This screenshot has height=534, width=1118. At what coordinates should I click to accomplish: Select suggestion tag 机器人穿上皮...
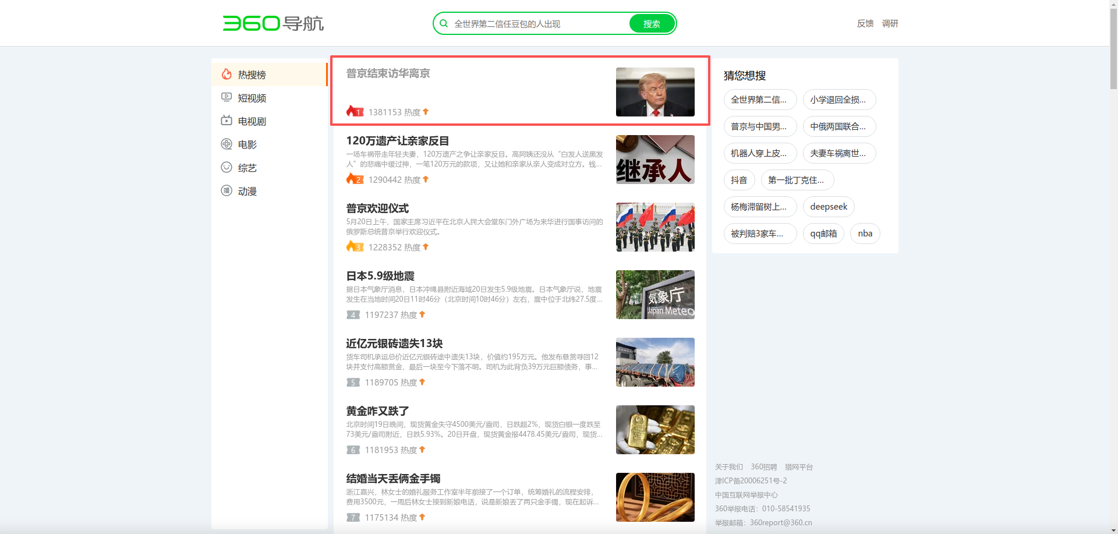(760, 153)
